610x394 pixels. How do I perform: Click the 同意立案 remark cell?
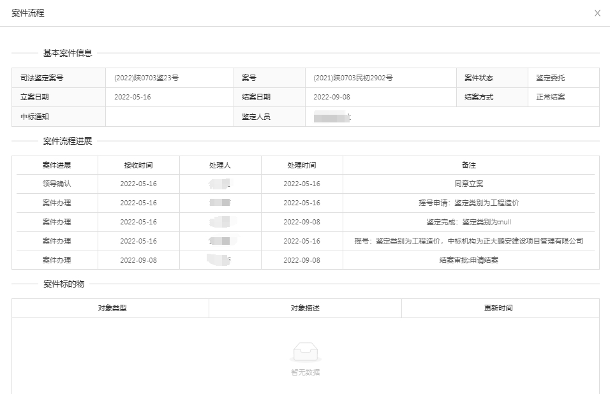[x=469, y=184]
